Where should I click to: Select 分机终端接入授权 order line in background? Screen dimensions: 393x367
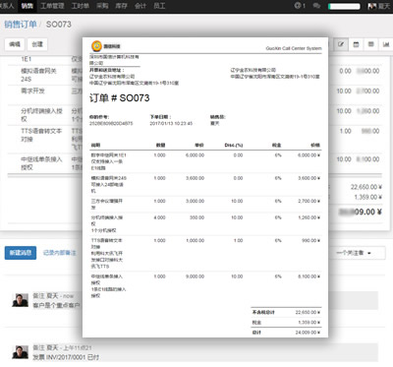[x=41, y=115]
